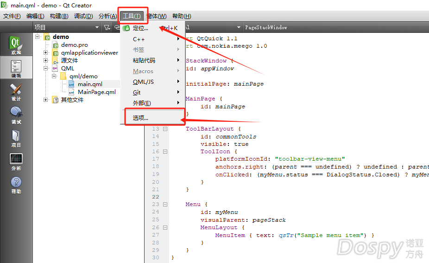
Task: Choose Locate entry in Tools menu
Action: 153,28
